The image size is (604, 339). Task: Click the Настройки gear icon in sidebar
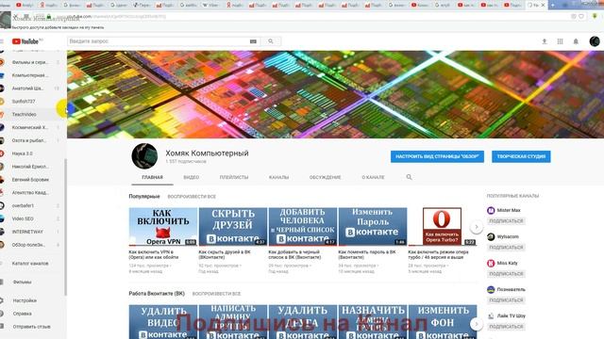2,300
